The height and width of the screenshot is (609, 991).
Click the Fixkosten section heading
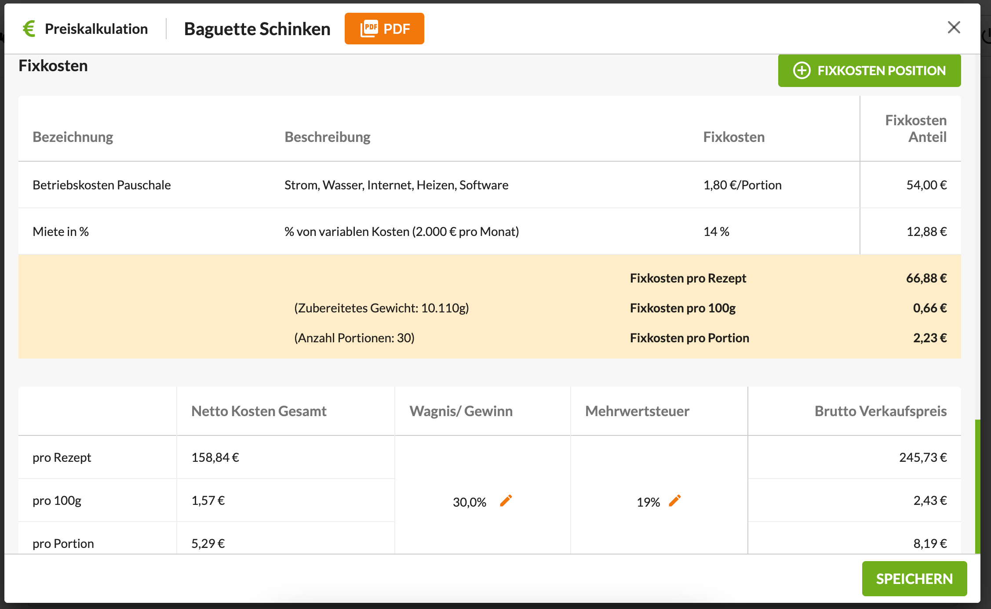tap(53, 65)
